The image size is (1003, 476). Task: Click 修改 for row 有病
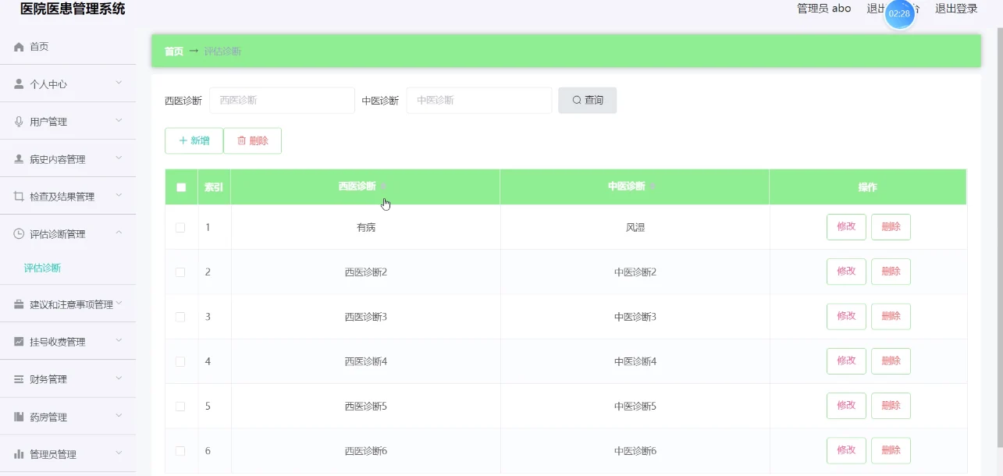point(846,227)
